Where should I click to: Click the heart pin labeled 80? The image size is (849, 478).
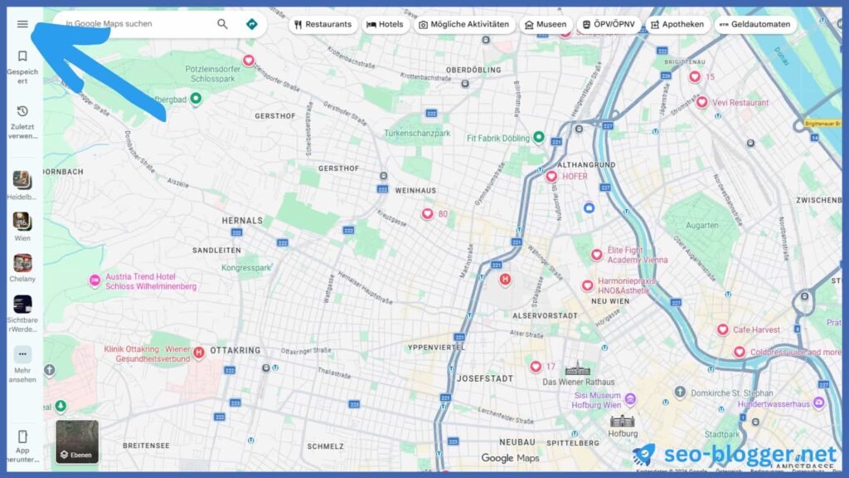click(427, 213)
